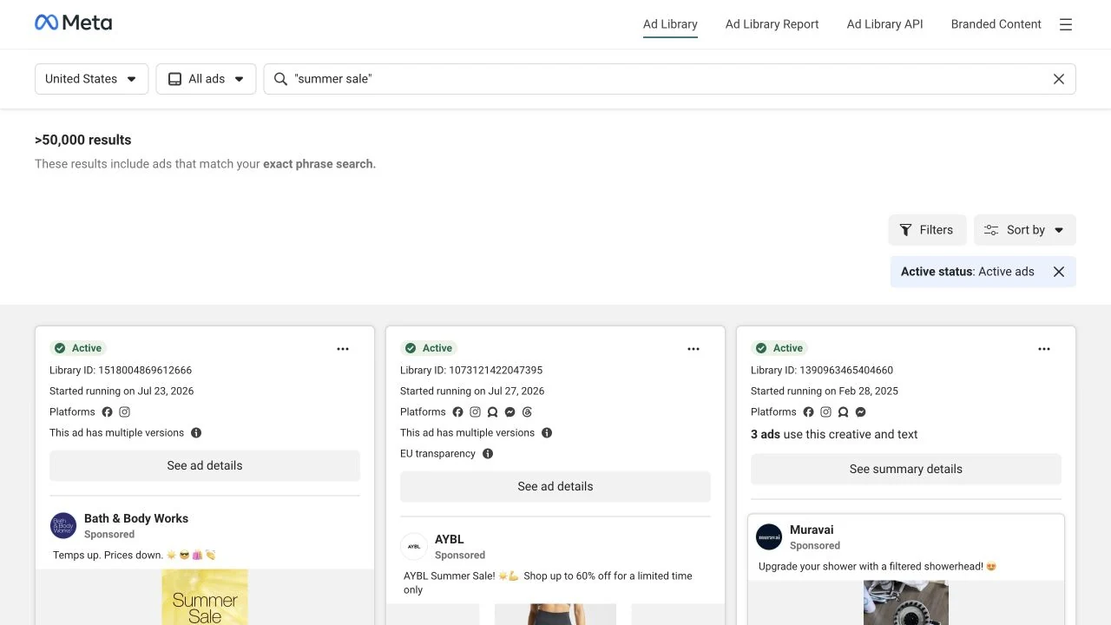Click the search magnifier icon
The width and height of the screenshot is (1111, 625).
coord(280,79)
